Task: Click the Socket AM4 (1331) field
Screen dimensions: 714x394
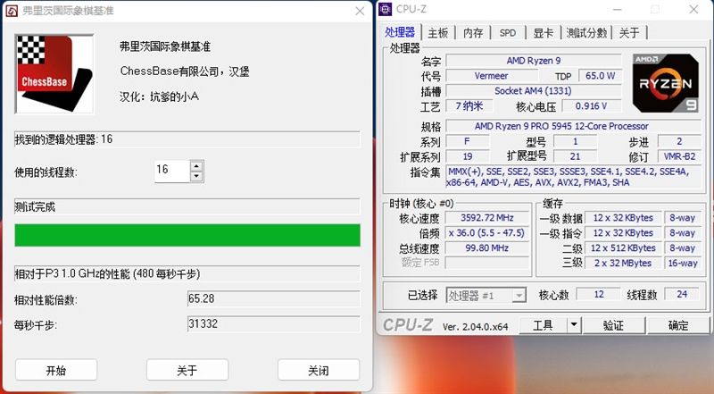Action: (533, 91)
